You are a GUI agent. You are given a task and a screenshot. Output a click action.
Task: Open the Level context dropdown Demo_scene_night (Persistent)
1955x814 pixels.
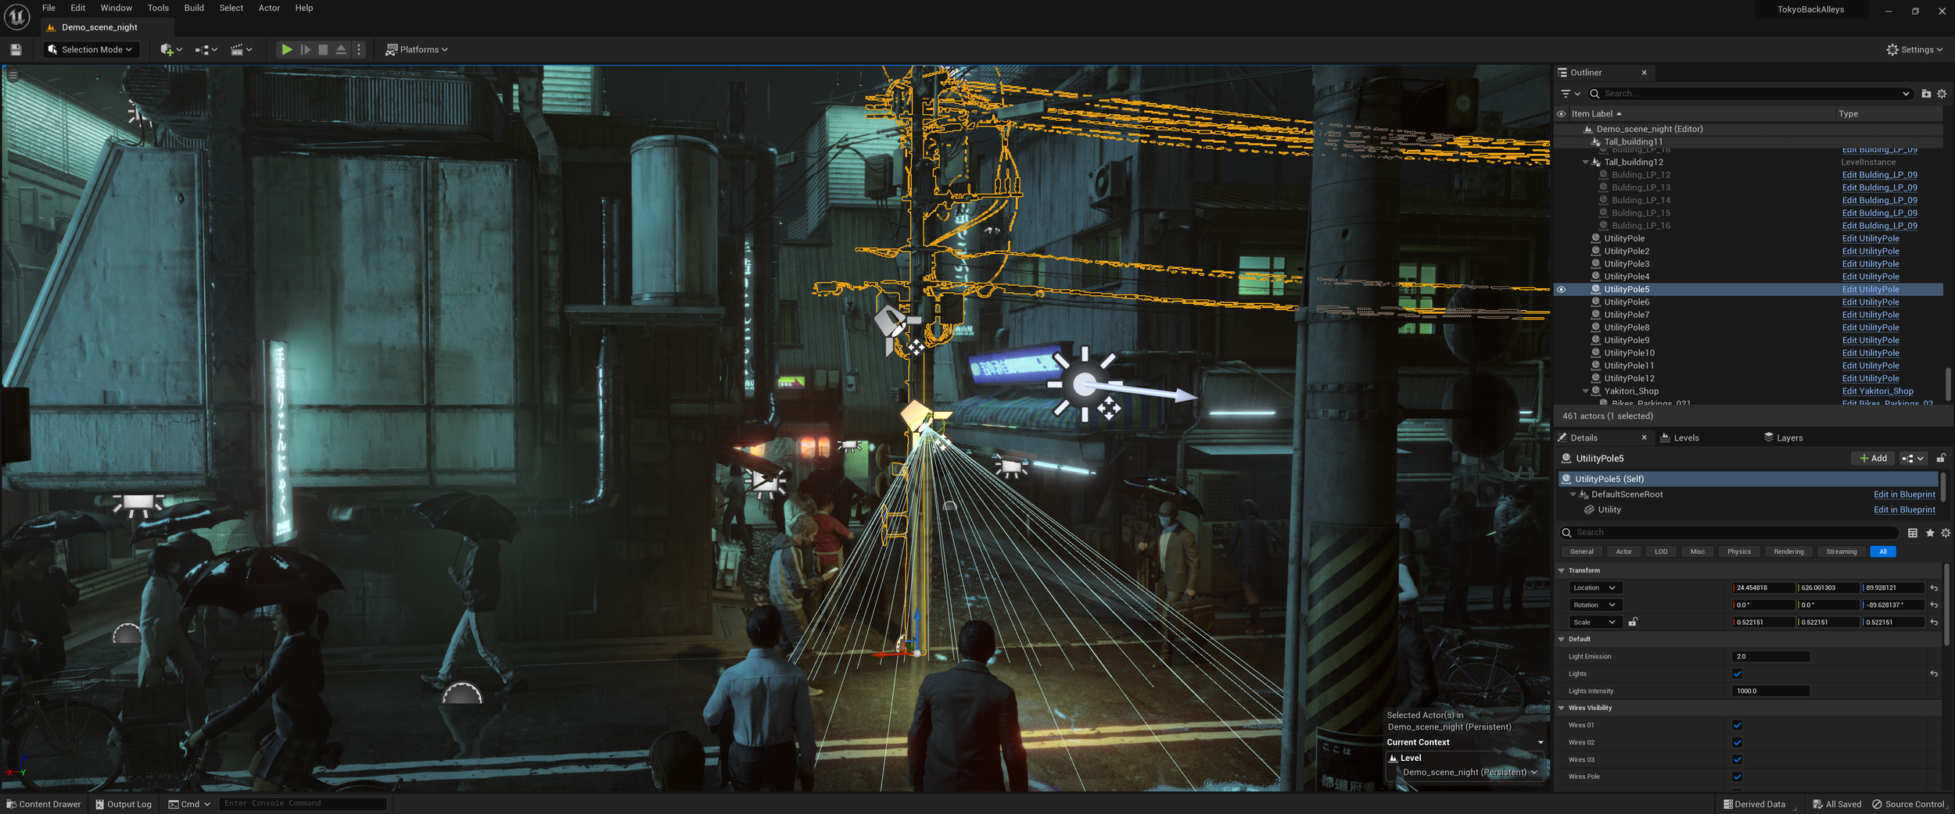point(1469,772)
